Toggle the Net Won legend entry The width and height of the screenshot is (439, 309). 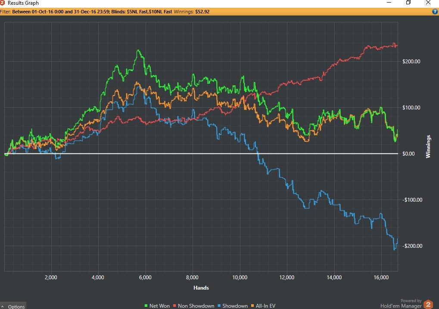point(157,306)
